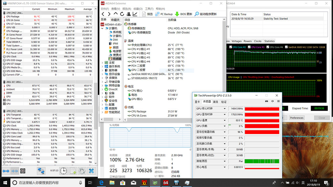Click Windows search box on taskbar
Screen dimensions: 333x187
48,183
